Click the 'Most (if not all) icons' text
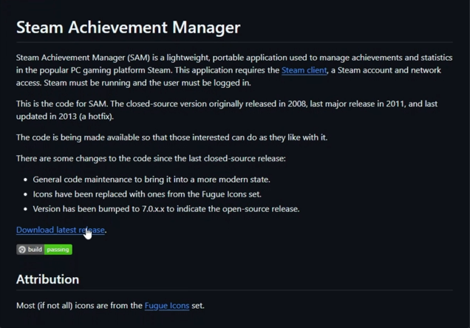 pos(79,305)
